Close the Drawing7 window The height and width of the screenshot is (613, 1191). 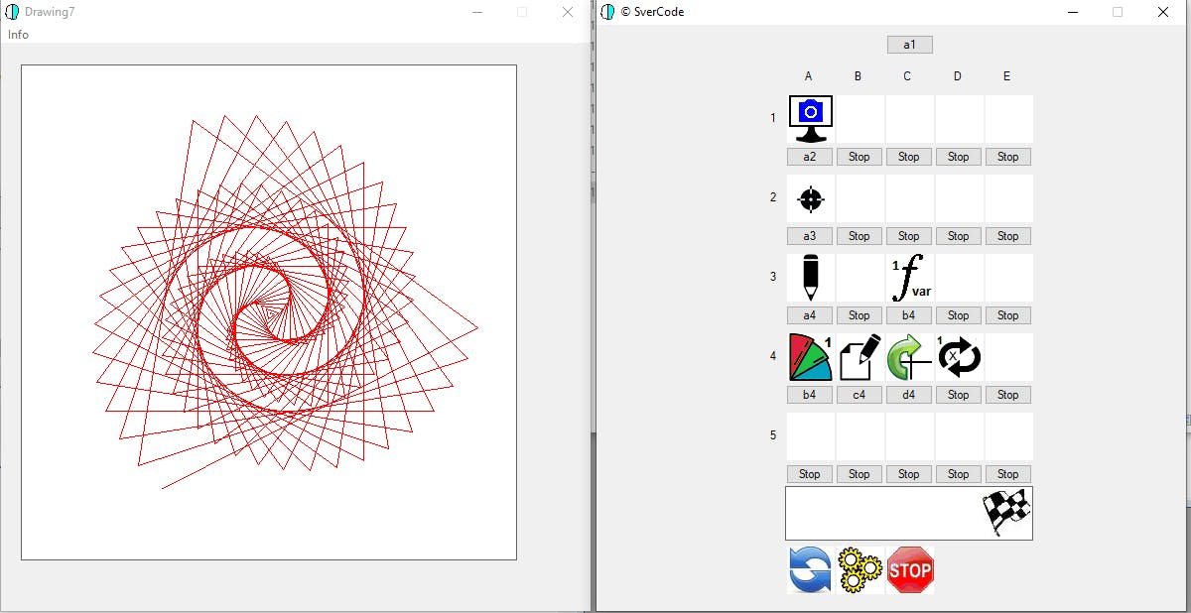click(568, 12)
